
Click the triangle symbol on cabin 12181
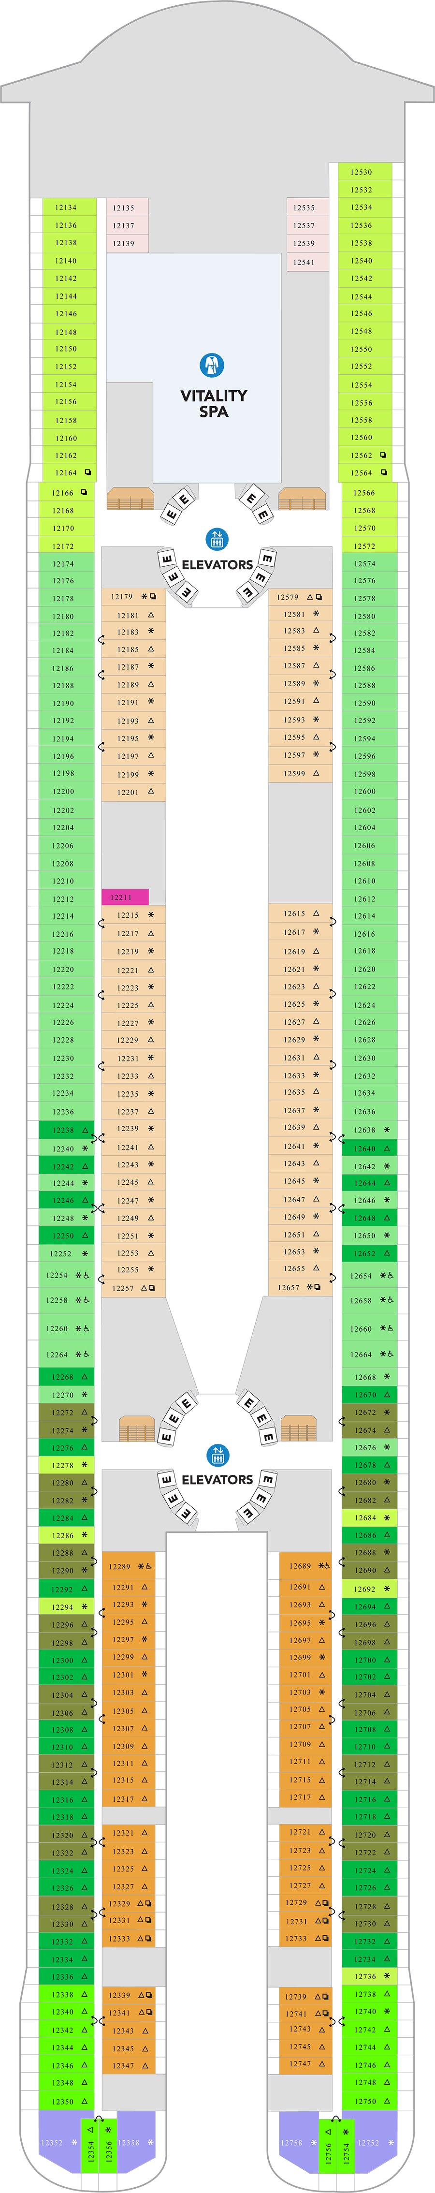pos(151,615)
